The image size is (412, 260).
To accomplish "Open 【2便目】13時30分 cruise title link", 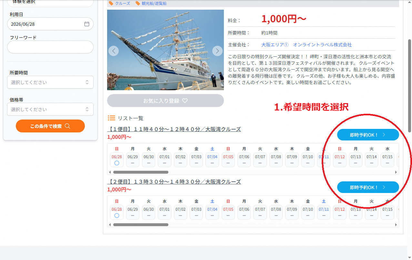I will point(174,182).
